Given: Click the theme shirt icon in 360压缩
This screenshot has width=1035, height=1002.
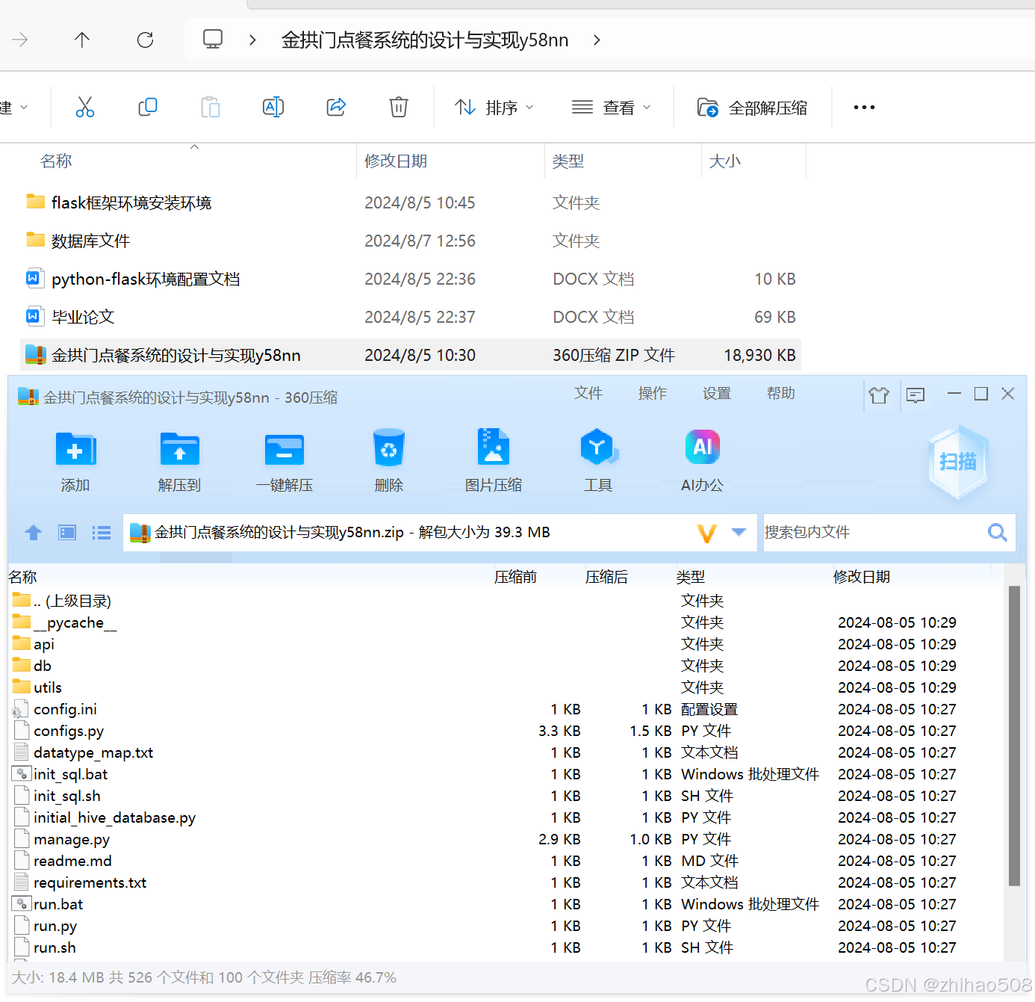Looking at the screenshot, I should pyautogui.click(x=879, y=395).
